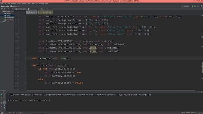The image size is (203, 114).
Task: Toggle fold marker at line 132
Action: click(25, 76)
